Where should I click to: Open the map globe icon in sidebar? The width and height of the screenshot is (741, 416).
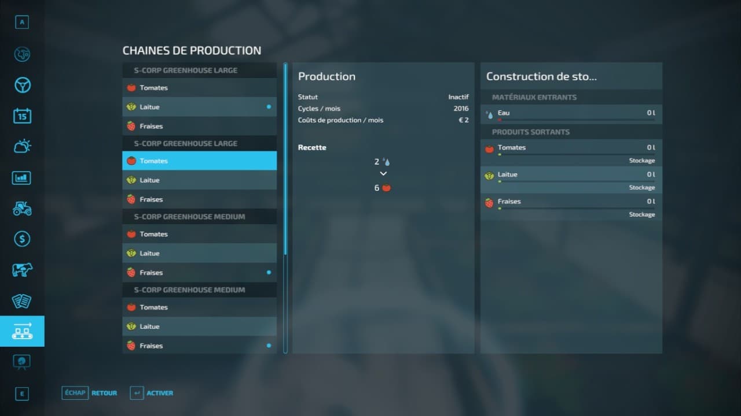point(22,54)
